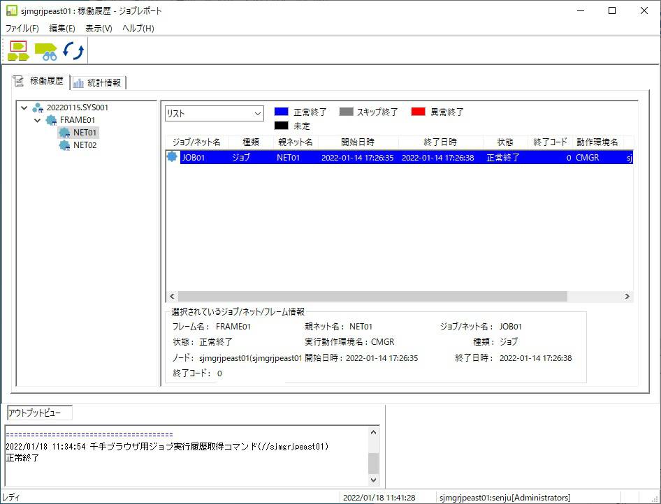Viewport: 661px width, 504px height.
Task: Open the ファイル(F) menu
Action: click(x=22, y=28)
